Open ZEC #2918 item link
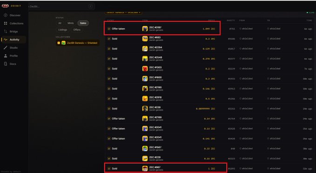 155,97
